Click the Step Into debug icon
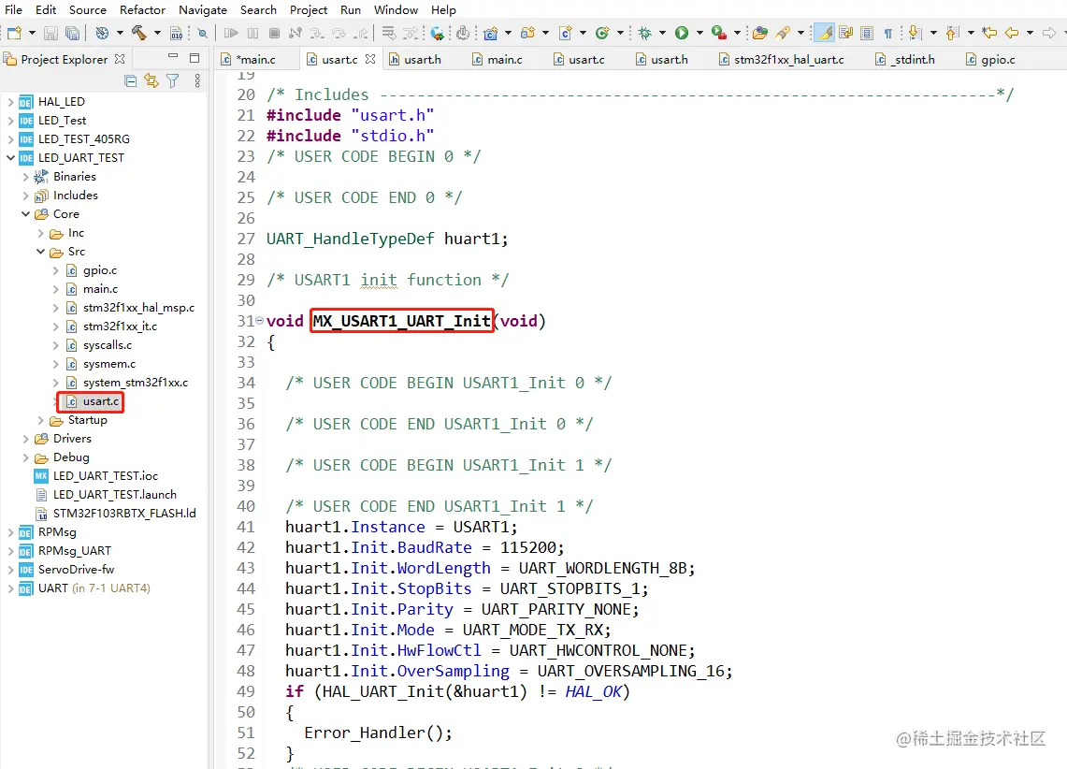1067x769 pixels. tap(317, 33)
